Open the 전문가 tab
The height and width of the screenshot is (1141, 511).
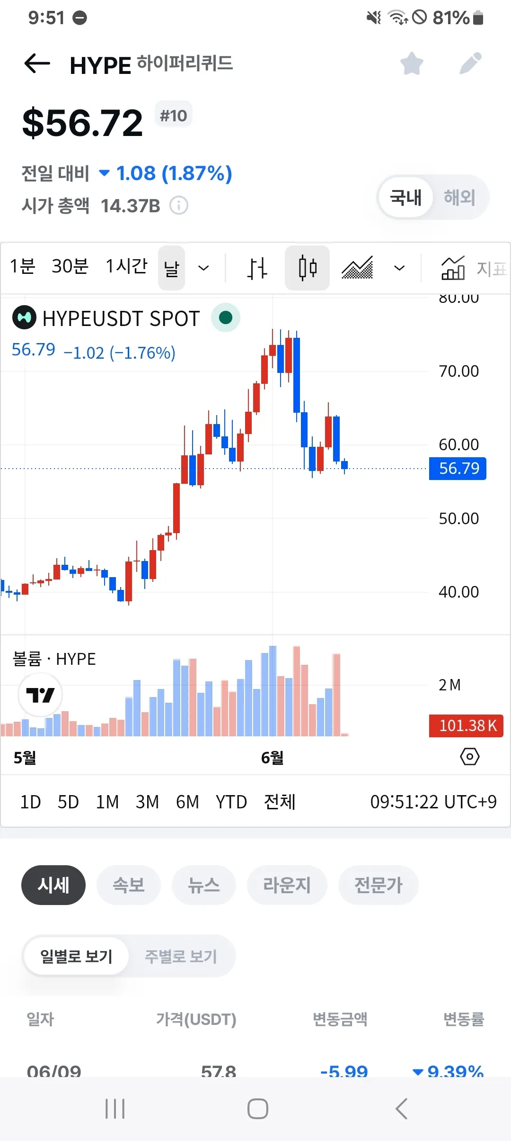(379, 885)
